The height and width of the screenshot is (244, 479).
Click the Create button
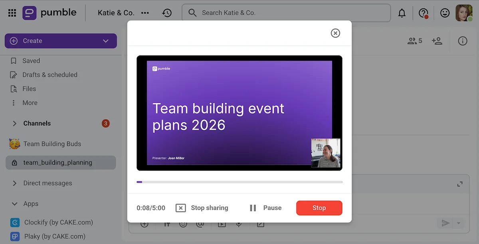(x=61, y=41)
